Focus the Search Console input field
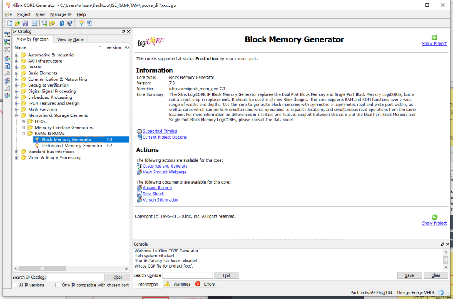453x299 pixels. pyautogui.click(x=188, y=275)
